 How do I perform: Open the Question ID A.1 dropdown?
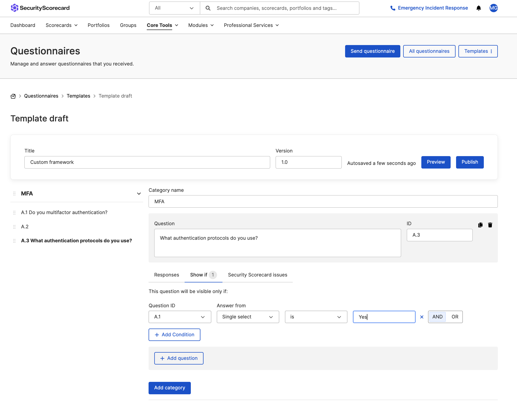pyautogui.click(x=180, y=317)
